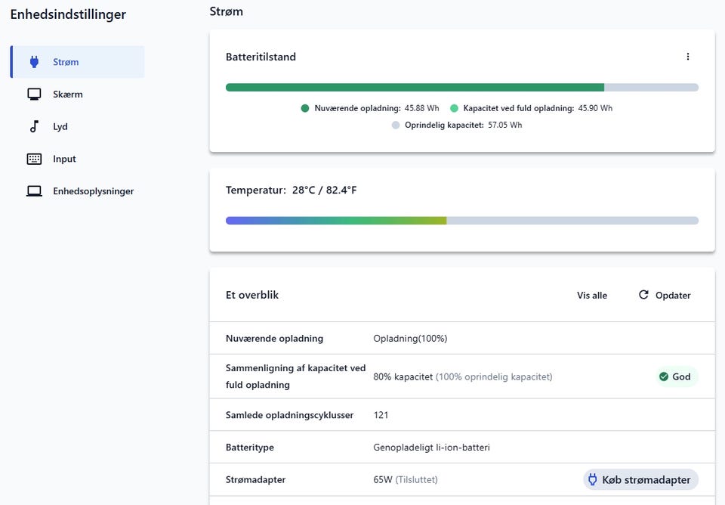Open Enhedsoplysninger page
Screen dimensions: 725x505
pyautogui.click(x=93, y=191)
